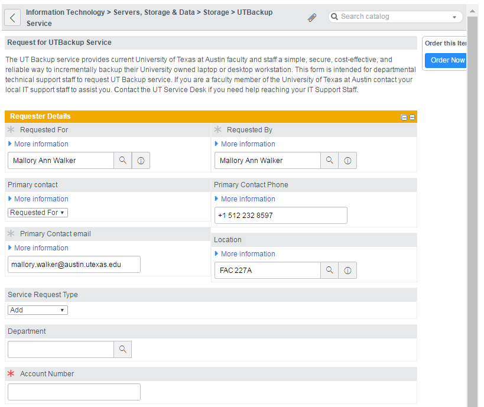The width and height of the screenshot is (484, 407).
Task: Click Information Technology breadcrumb link
Action: pos(66,12)
